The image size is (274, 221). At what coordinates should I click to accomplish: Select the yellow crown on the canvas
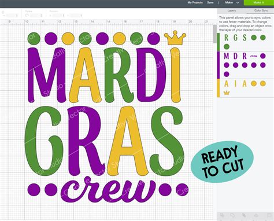[175, 38]
